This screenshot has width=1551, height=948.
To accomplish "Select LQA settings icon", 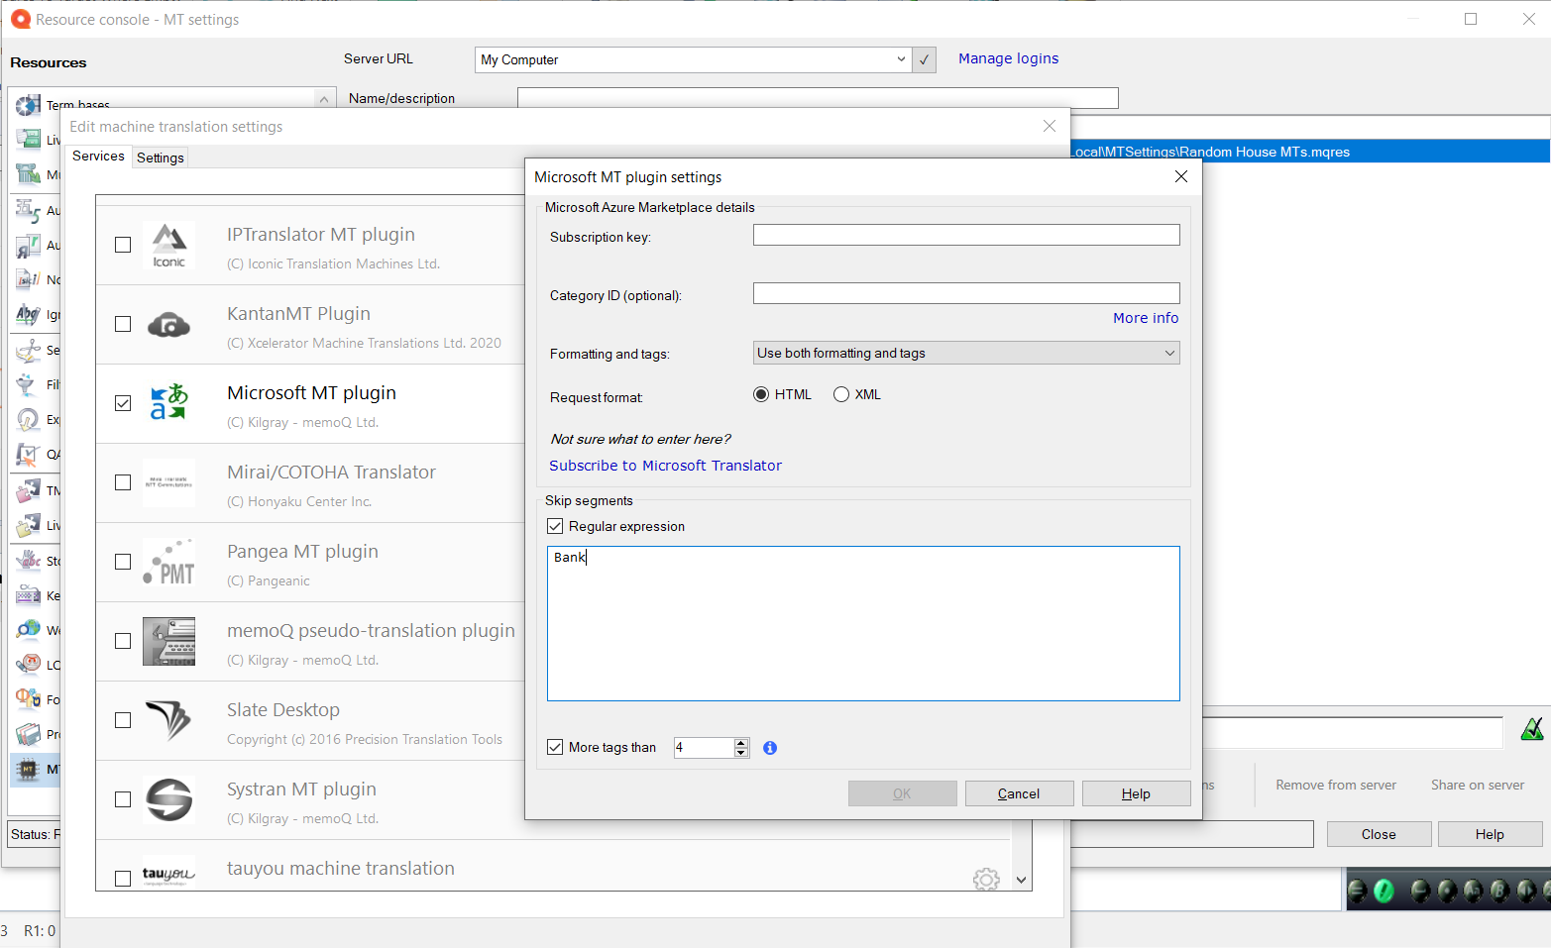I will click(x=28, y=665).
